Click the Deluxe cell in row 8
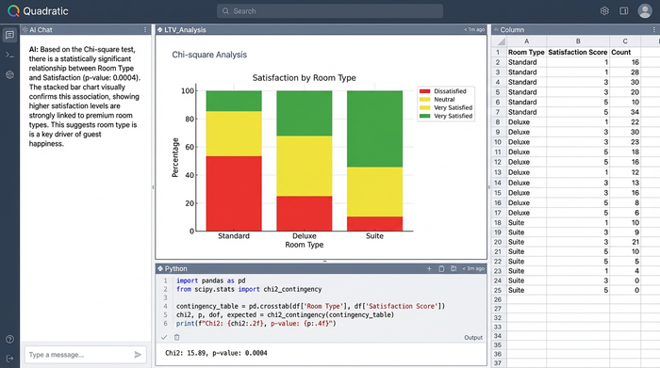Screen dimensions: 660x368 tap(526, 122)
